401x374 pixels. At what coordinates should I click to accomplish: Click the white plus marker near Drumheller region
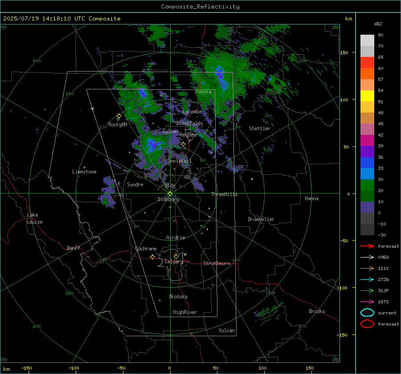(x=252, y=179)
